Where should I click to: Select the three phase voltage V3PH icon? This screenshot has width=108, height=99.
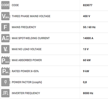point(5,16)
